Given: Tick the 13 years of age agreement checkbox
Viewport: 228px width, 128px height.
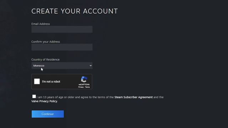Looking at the screenshot, I should click(34, 96).
